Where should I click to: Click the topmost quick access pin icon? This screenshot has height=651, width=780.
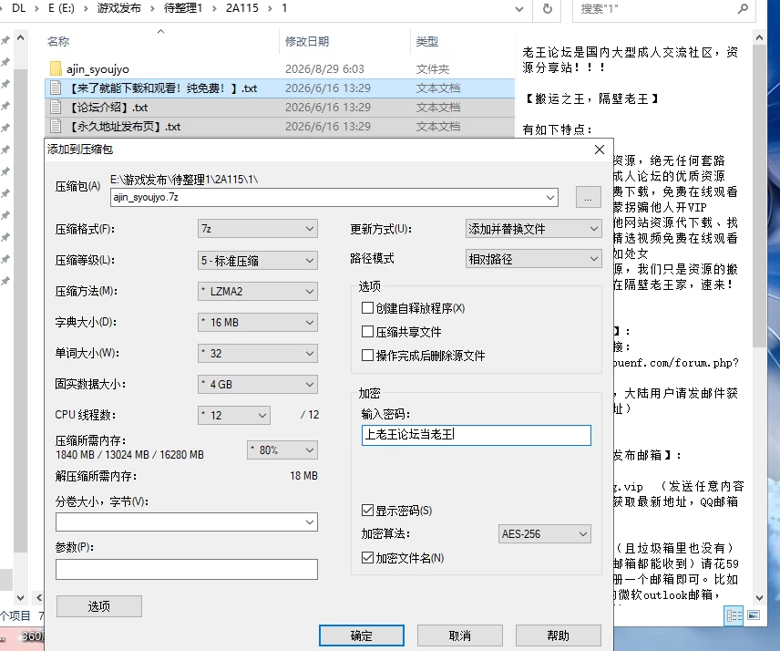pos(5,40)
